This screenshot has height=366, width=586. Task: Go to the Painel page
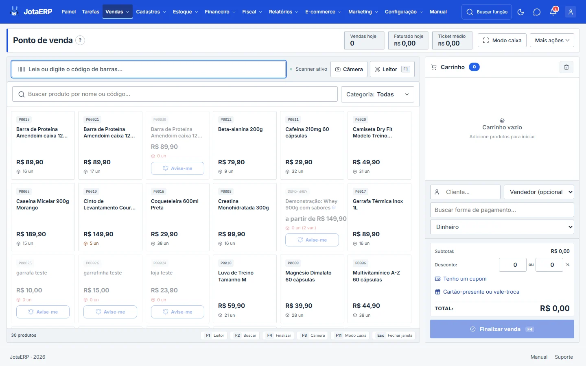point(68,12)
